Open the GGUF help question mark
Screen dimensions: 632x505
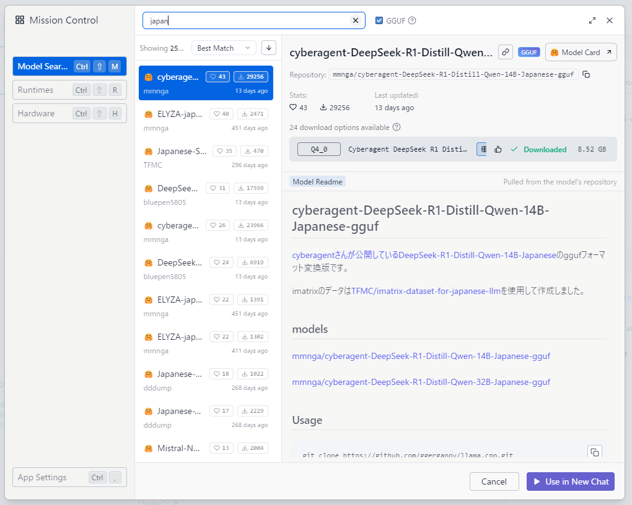pos(412,20)
